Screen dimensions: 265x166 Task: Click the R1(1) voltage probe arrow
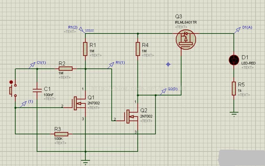coord(111,65)
